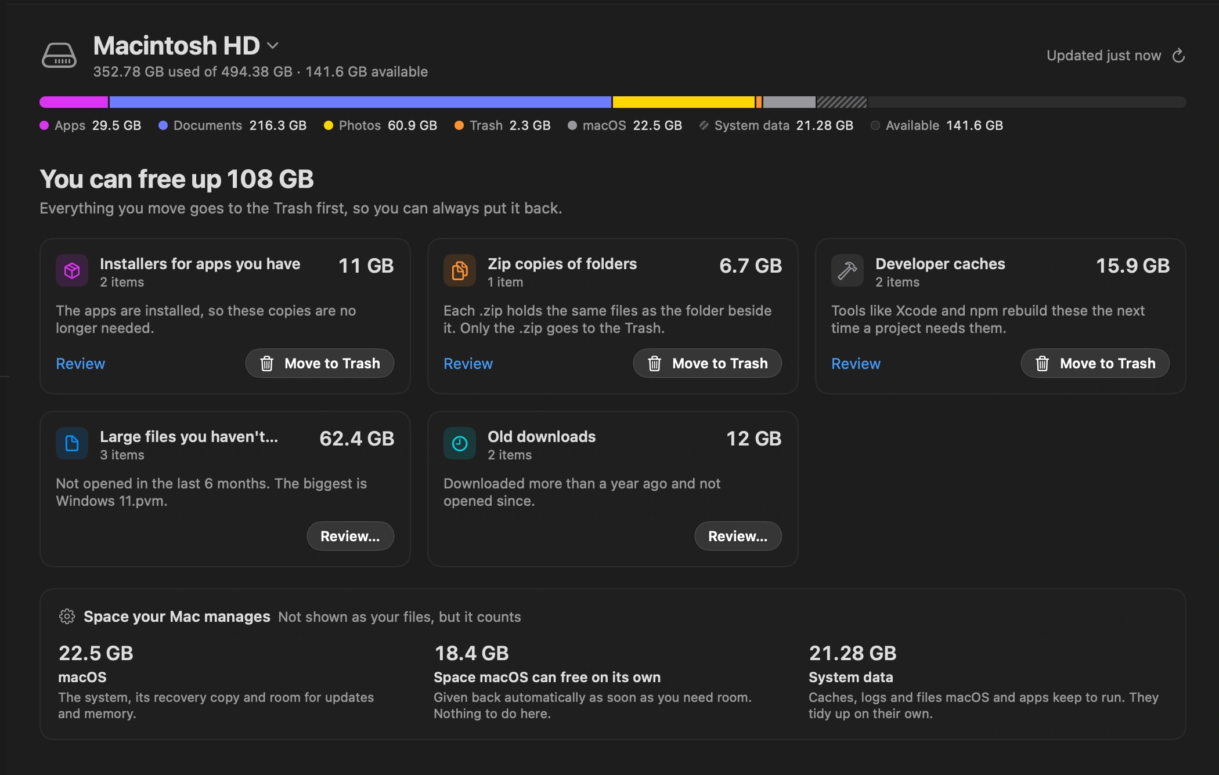Click Review link under Zip copies card

point(468,364)
